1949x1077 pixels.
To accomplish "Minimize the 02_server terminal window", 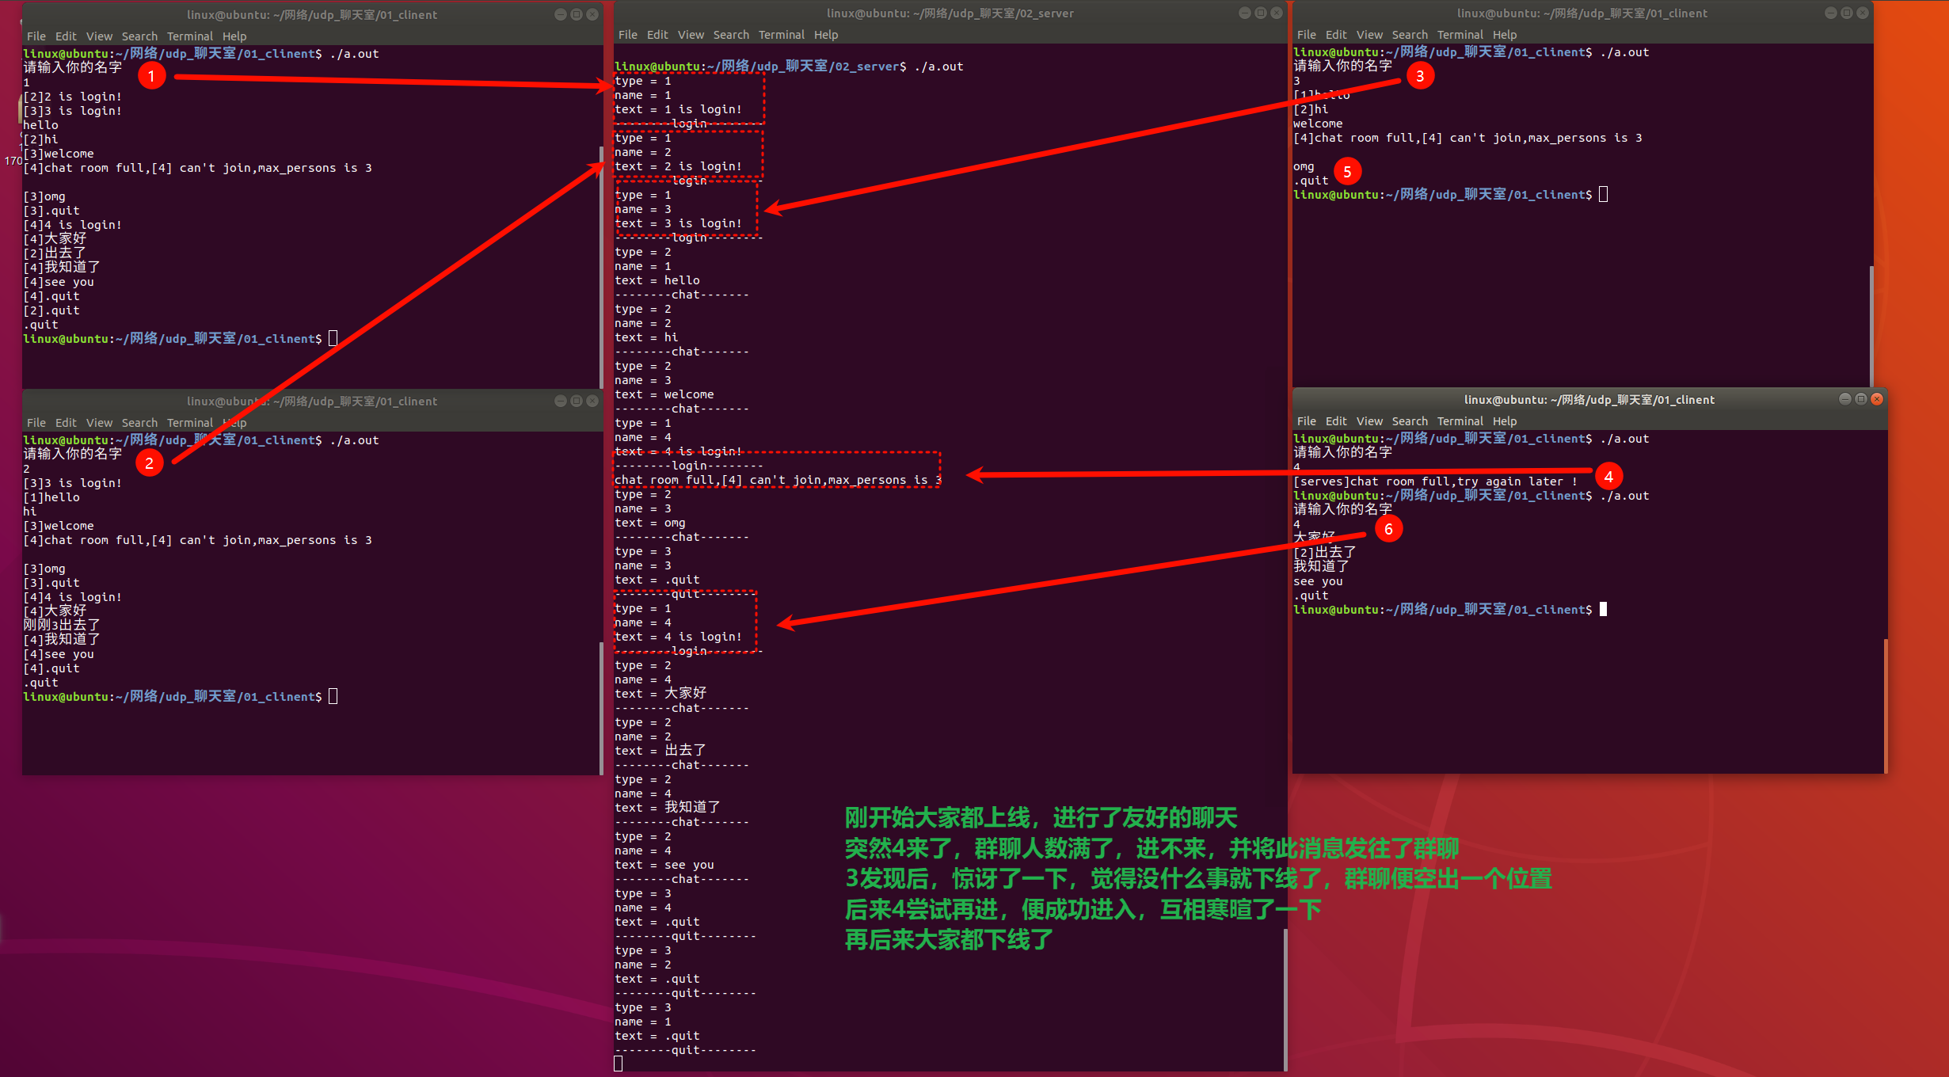I will tap(1244, 13).
